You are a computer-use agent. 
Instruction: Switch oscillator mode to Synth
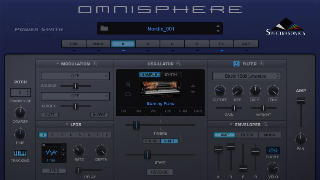pos(171,75)
